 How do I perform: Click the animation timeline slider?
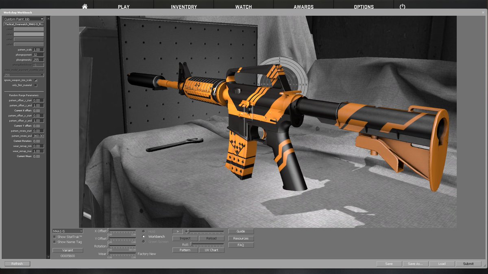click(205, 231)
